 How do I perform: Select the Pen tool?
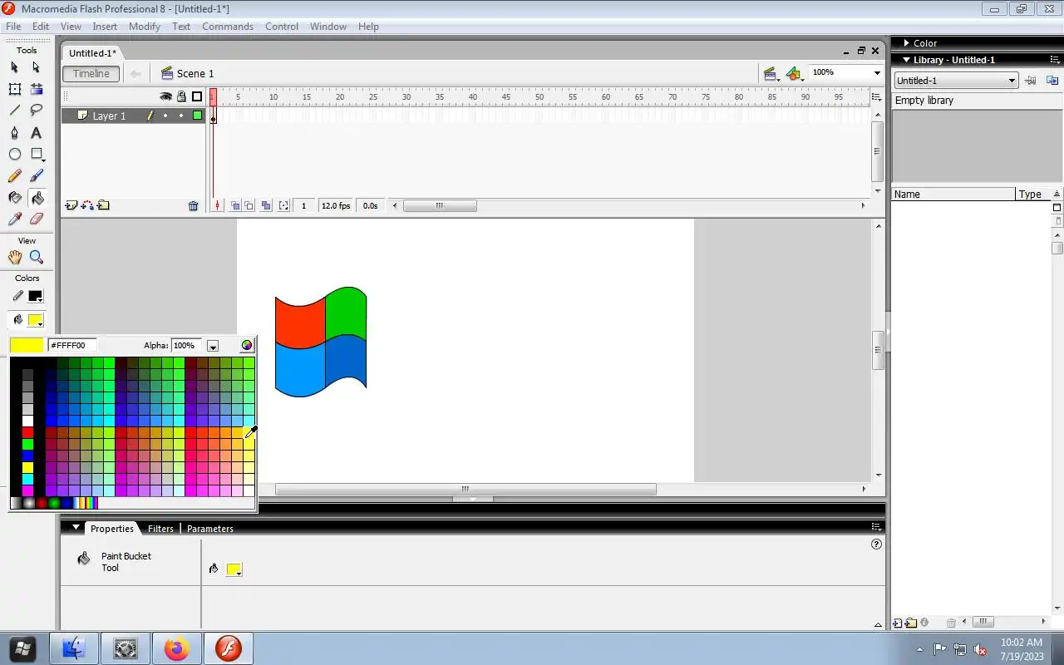14,133
